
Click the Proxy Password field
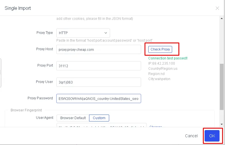(x=99, y=98)
